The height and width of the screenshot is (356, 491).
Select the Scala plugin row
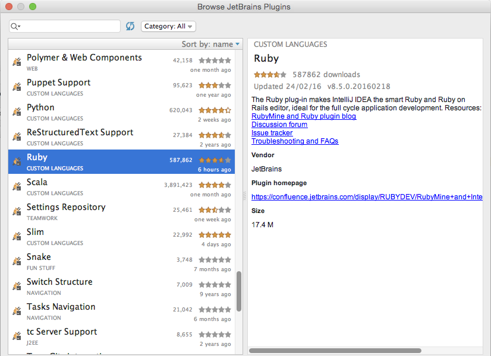pyautogui.click(x=121, y=186)
